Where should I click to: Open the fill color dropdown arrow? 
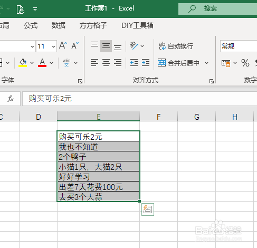pyautogui.click(x=32, y=63)
